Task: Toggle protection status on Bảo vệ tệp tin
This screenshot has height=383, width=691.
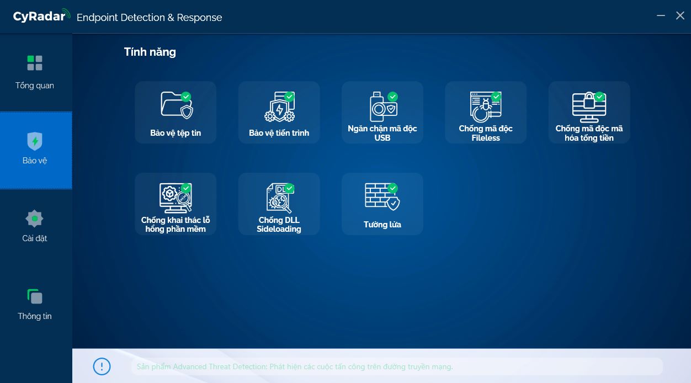Action: coord(185,97)
